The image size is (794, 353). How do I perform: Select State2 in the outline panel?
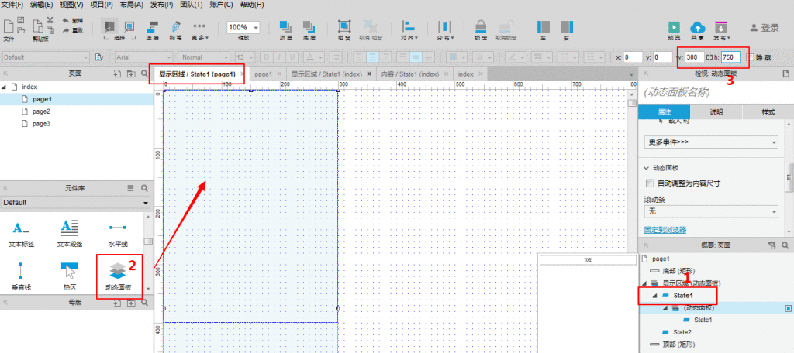tap(682, 332)
